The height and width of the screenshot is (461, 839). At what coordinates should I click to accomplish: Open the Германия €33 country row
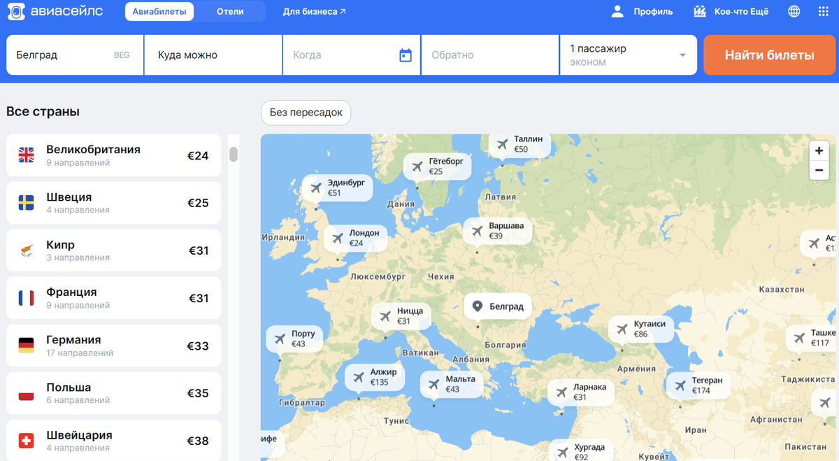[113, 346]
